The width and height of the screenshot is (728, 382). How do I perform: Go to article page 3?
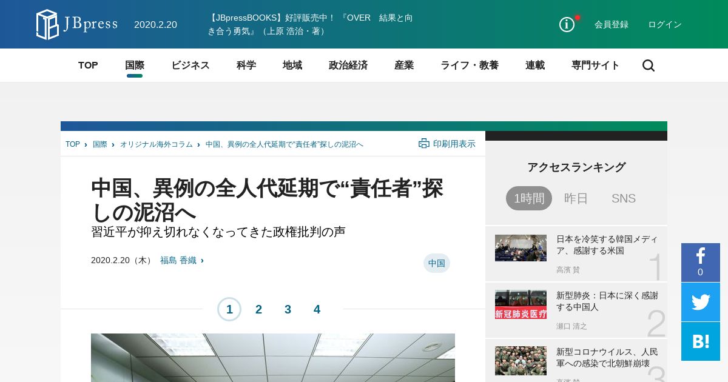[x=288, y=309]
